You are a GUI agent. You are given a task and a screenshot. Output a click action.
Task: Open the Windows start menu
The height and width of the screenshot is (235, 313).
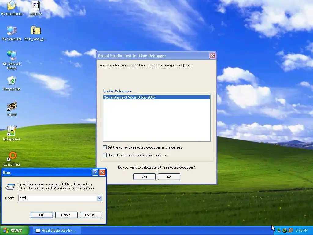coord(15,230)
